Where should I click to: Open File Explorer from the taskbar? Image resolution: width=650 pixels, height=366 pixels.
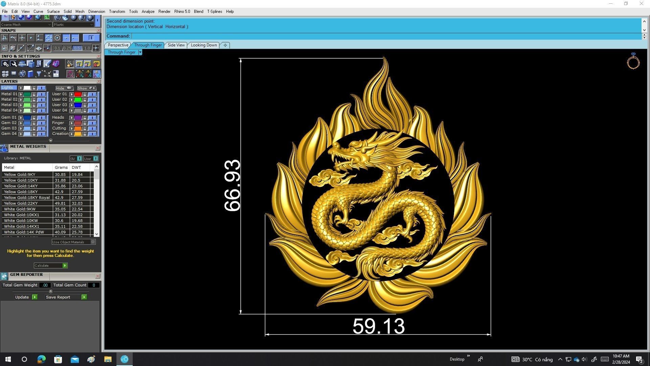click(x=108, y=359)
